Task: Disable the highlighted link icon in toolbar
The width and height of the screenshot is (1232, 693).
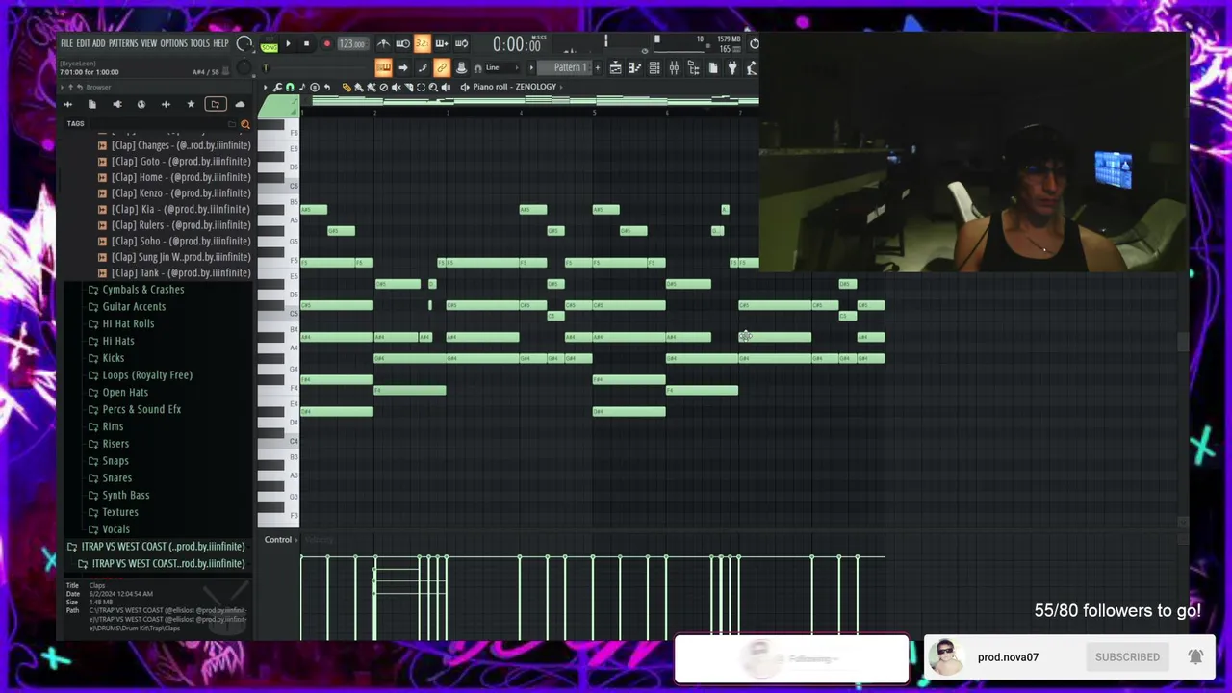Action: (x=441, y=67)
